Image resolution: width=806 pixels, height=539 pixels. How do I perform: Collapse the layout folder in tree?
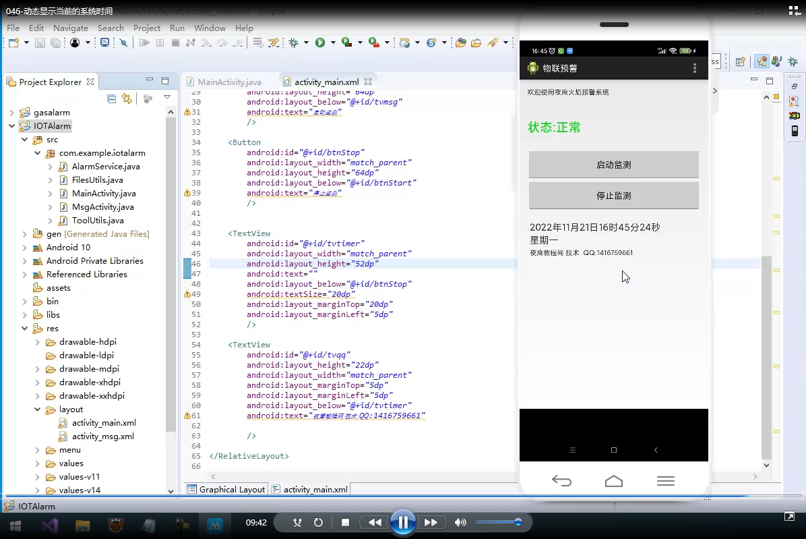(38, 409)
